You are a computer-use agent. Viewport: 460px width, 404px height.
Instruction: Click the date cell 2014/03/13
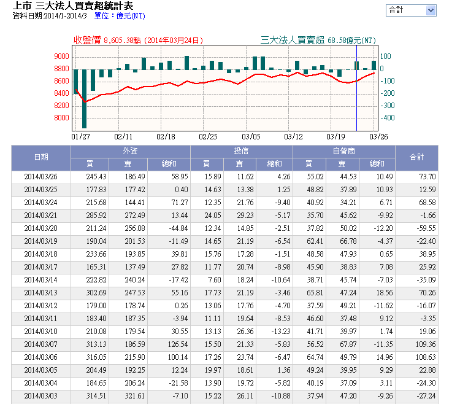coord(40,293)
